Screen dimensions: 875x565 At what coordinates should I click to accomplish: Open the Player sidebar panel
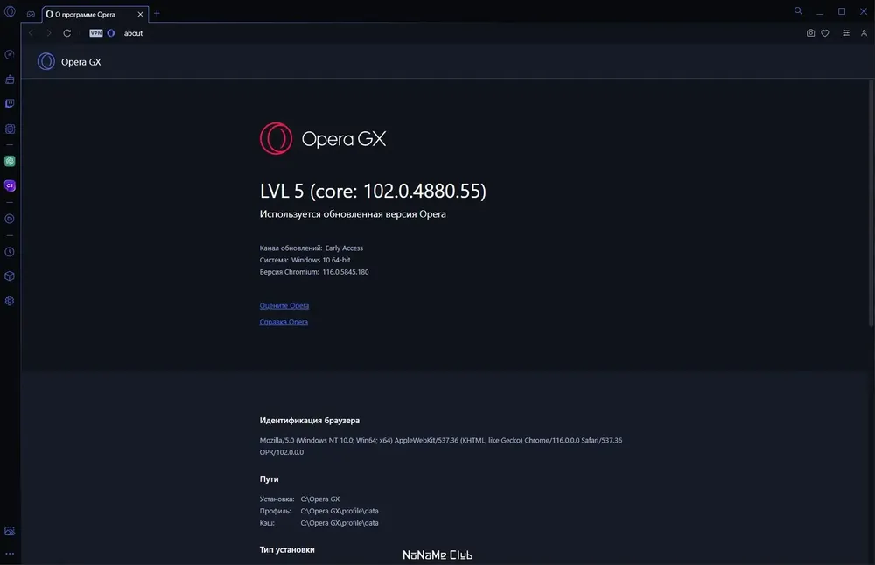tap(10, 219)
